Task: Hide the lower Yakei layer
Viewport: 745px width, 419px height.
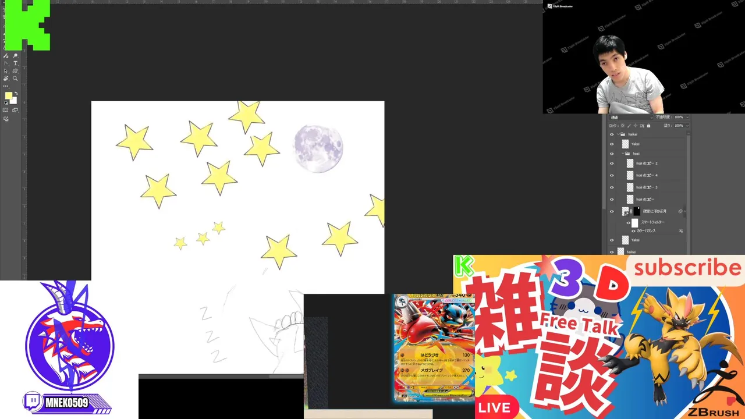Action: tap(612, 240)
